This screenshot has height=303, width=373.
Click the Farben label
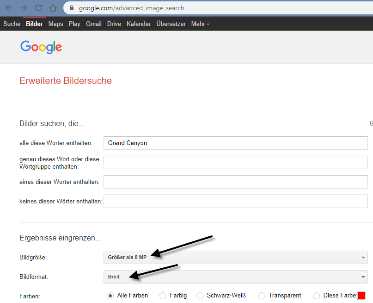(30, 297)
